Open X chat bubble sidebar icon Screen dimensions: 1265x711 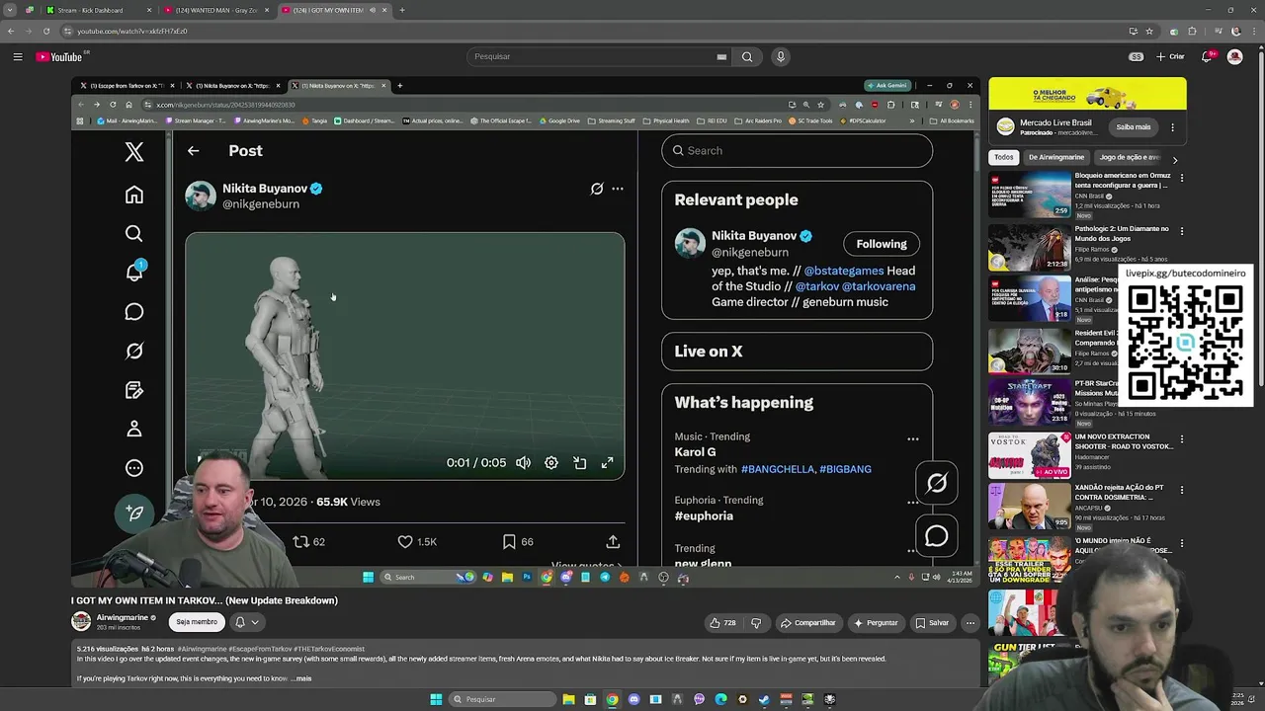click(x=134, y=312)
